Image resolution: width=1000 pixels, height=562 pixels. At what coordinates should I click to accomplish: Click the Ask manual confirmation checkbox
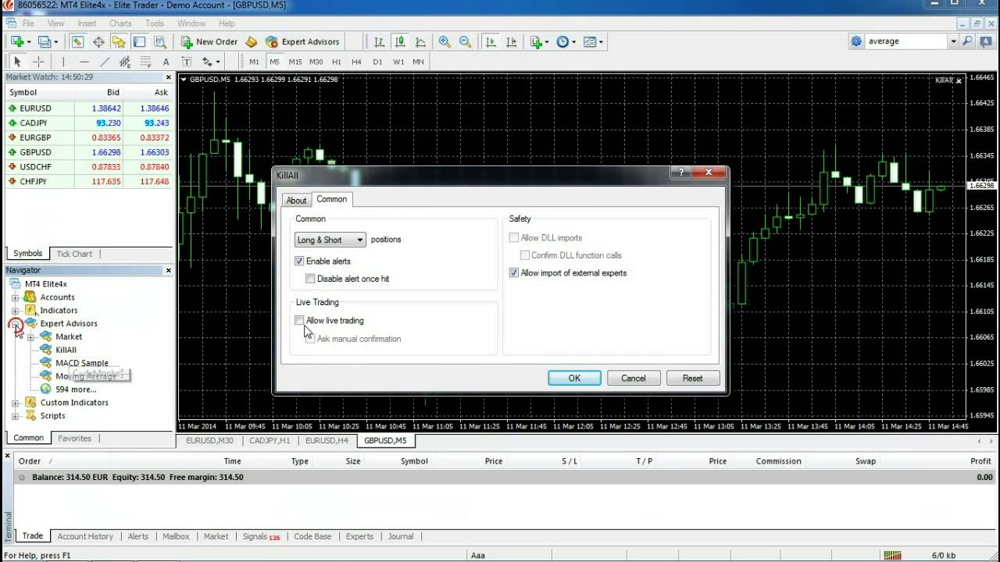coord(310,339)
